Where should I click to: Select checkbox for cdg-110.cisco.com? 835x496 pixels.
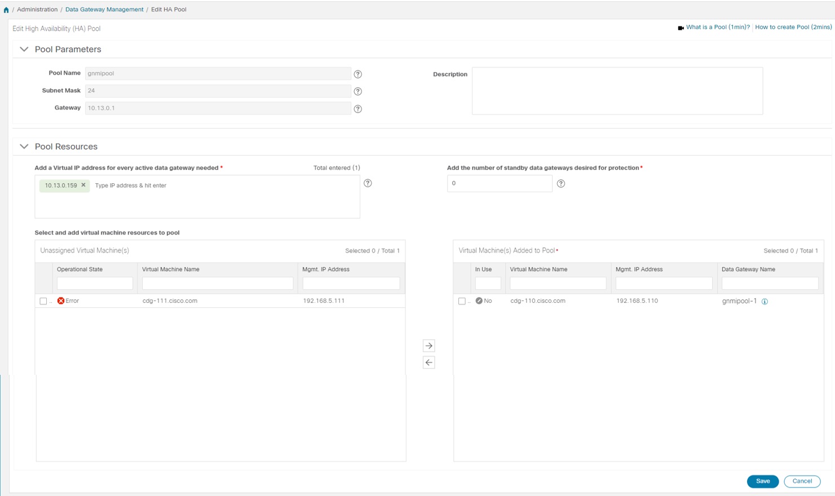tap(462, 301)
